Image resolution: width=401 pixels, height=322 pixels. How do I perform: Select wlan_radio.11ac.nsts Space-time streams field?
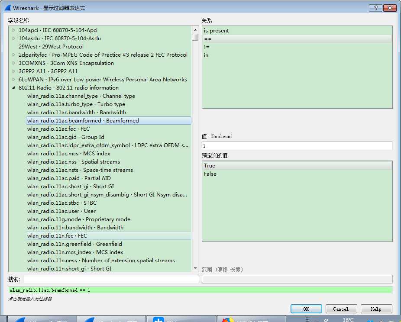[x=80, y=170]
